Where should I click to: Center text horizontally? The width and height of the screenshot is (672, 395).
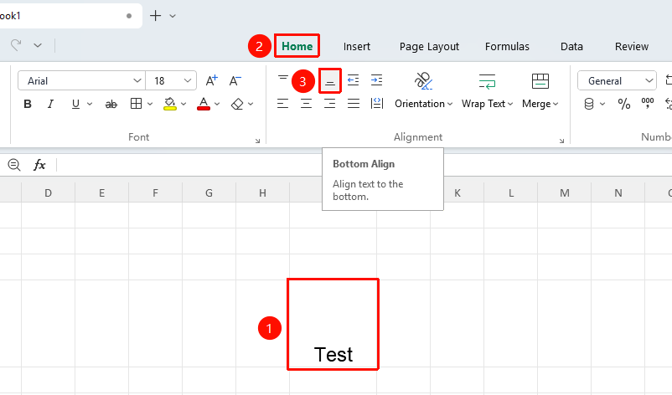click(x=306, y=104)
